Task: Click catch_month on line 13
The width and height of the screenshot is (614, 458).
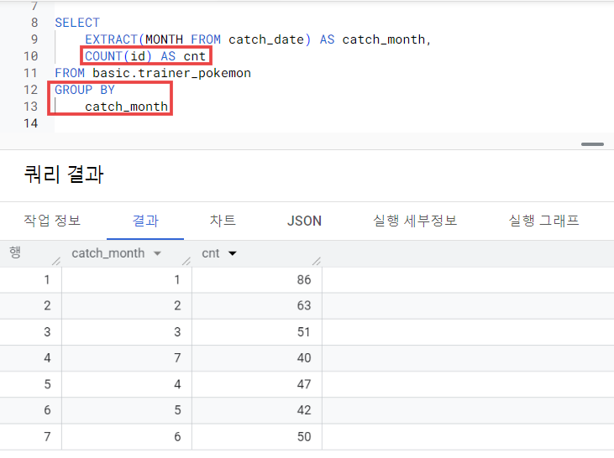Action: click(127, 107)
